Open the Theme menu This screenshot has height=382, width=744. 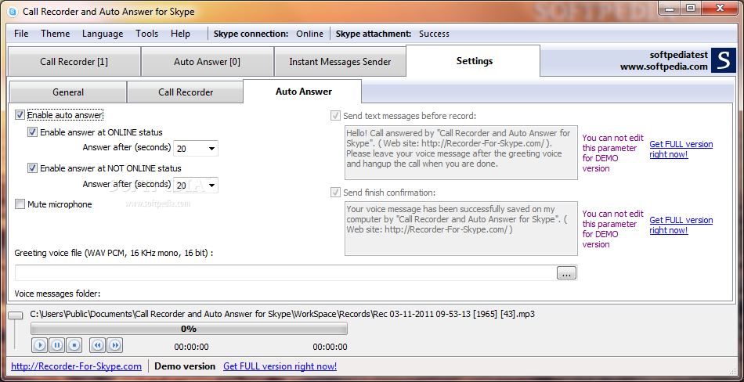coord(55,34)
